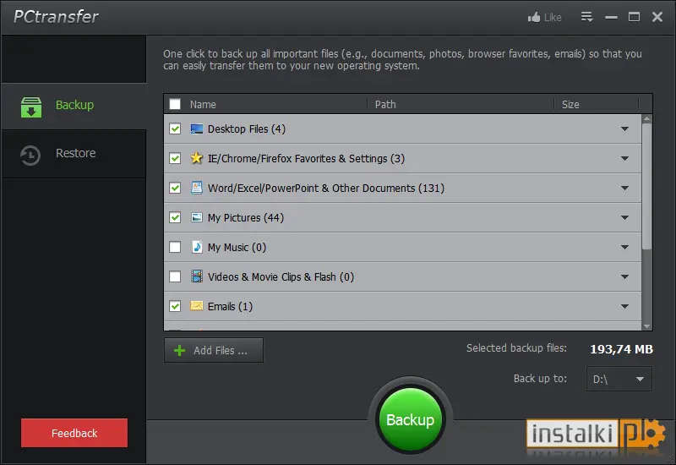The image size is (676, 465).
Task: Click the 193,74 MB size value
Action: pos(621,349)
